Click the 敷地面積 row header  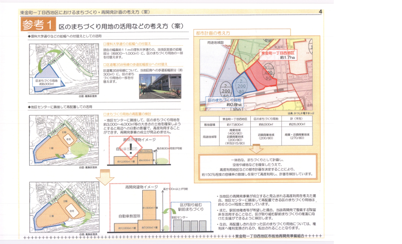[x=210, y=125]
